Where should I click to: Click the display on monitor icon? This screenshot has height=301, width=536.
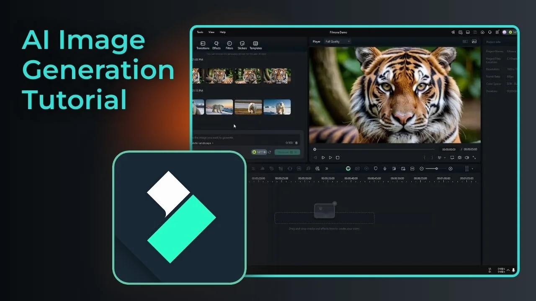coord(452,158)
